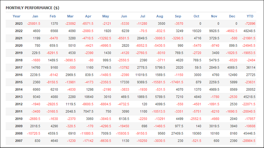The image size is (264, 148).
Task: Click the -10513.5 value for Aug 2011
Action: (159, 111)
